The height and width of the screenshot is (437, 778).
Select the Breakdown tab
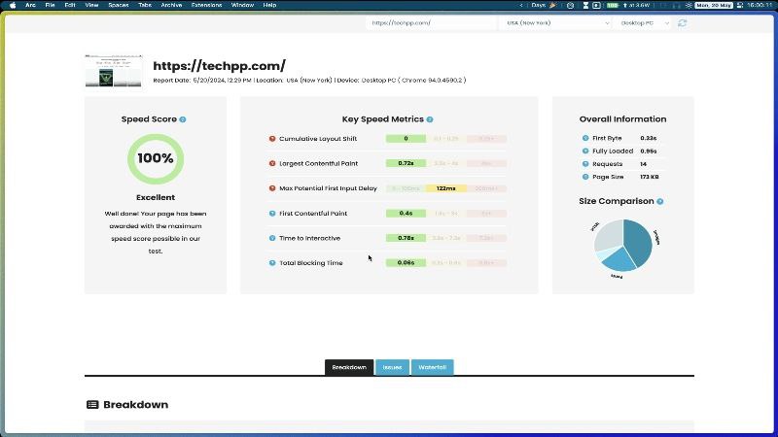pos(349,367)
